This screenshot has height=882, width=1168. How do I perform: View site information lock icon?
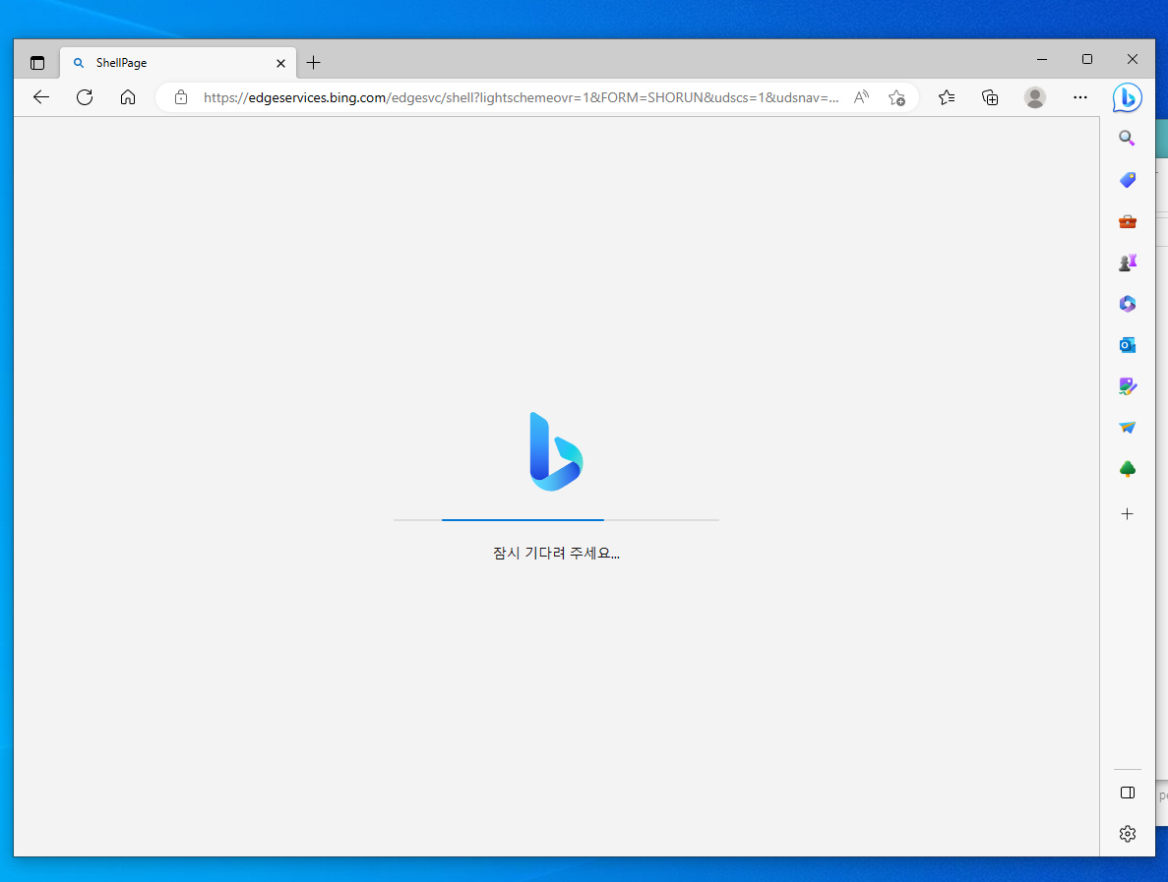[181, 97]
